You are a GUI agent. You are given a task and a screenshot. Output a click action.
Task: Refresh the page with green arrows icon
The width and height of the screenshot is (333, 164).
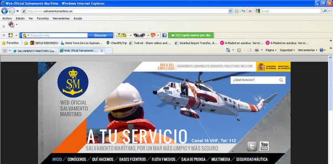(x=243, y=11)
